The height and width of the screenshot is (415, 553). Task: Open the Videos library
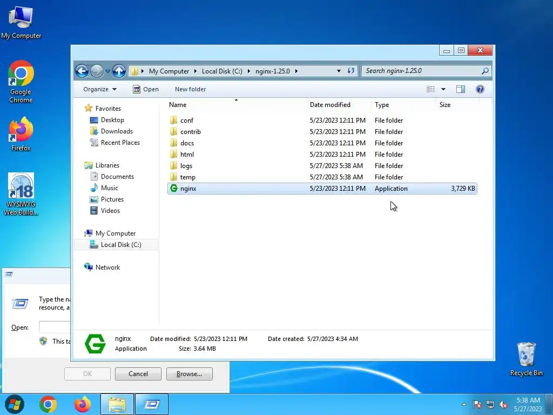(105, 210)
